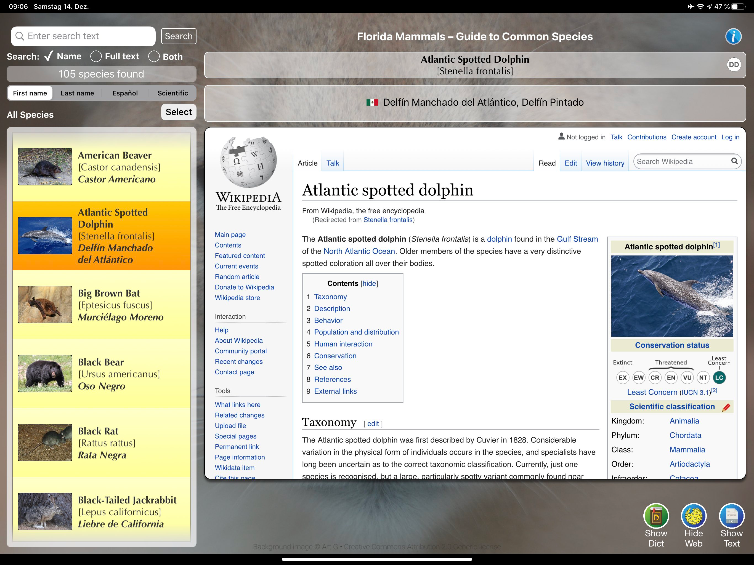Image resolution: width=754 pixels, height=565 pixels.
Task: Open the Show Dict icon
Action: (x=656, y=516)
